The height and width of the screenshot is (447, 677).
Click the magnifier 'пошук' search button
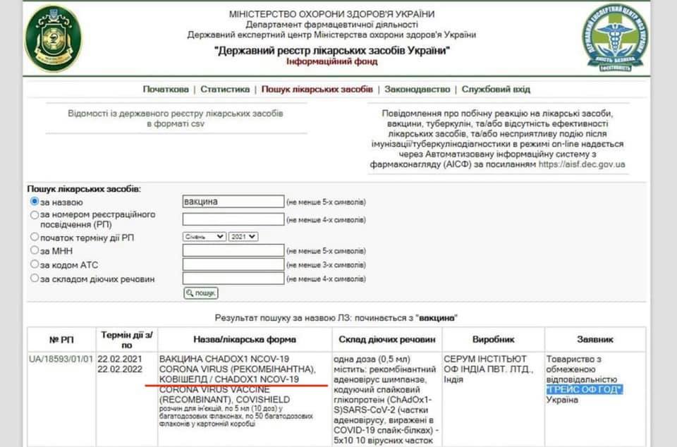tap(201, 293)
